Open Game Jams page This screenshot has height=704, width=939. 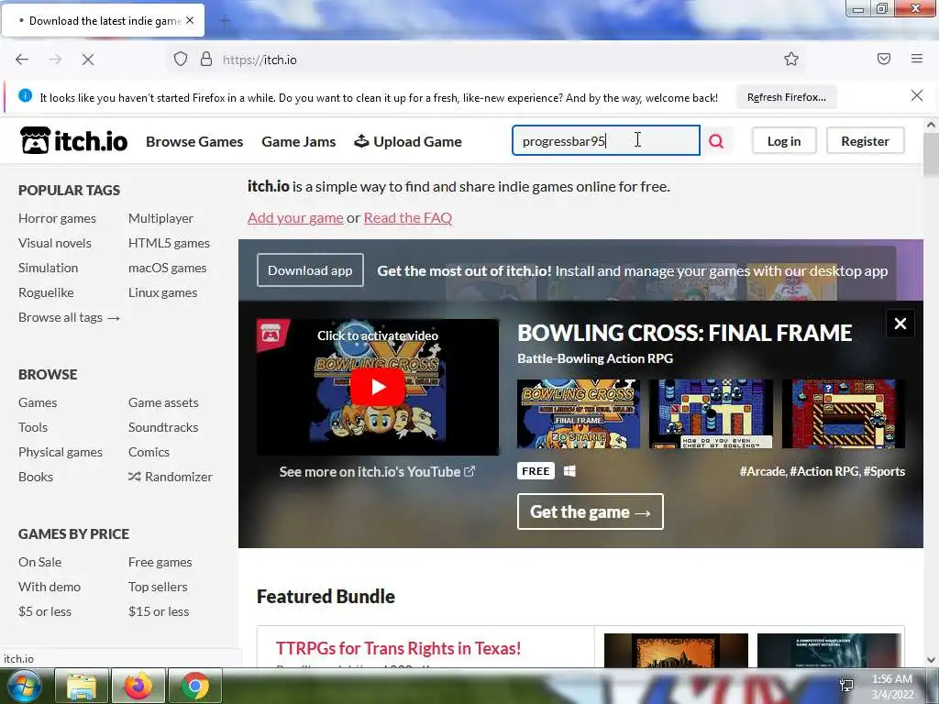pos(299,142)
